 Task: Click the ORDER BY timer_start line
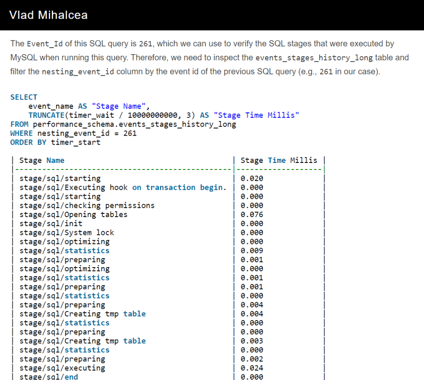[x=55, y=142]
